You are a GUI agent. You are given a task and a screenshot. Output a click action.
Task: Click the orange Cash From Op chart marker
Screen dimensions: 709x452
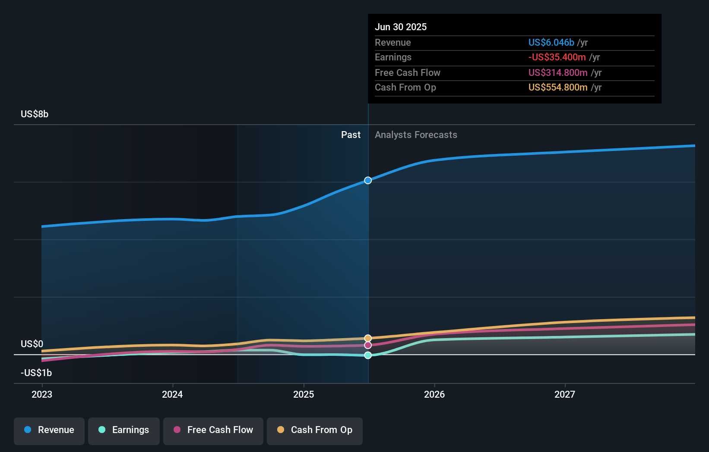click(367, 338)
